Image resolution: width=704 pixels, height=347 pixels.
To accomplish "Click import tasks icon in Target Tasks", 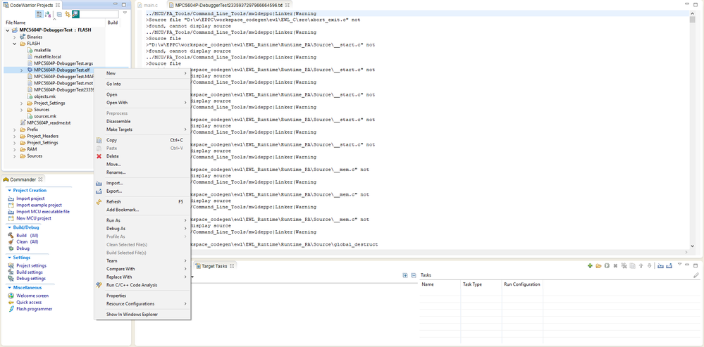I will coord(660,266).
